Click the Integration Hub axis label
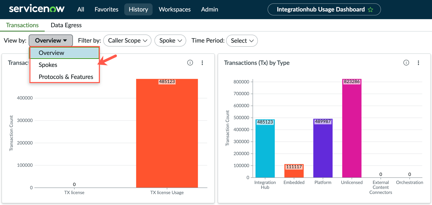This screenshot has height=205, width=432. (x=265, y=185)
